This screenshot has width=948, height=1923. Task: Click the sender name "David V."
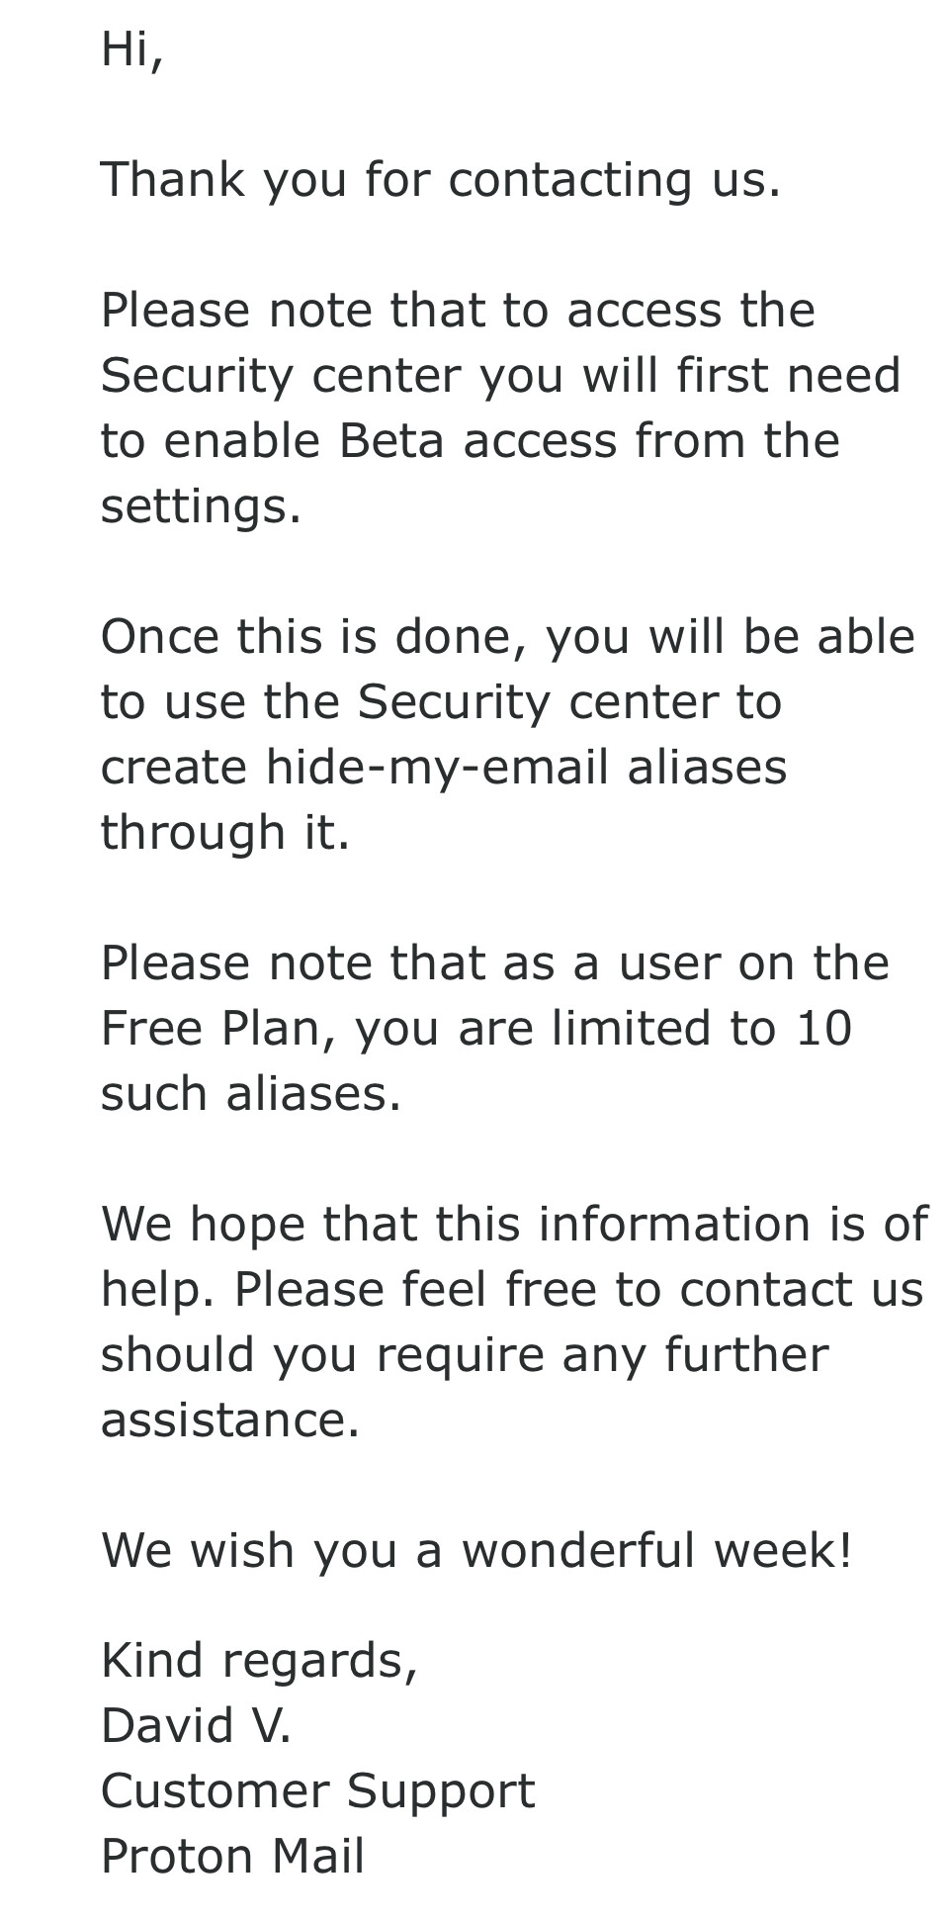[x=196, y=1726]
